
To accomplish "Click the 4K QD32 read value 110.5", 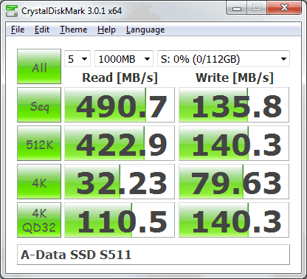I will [x=120, y=220].
